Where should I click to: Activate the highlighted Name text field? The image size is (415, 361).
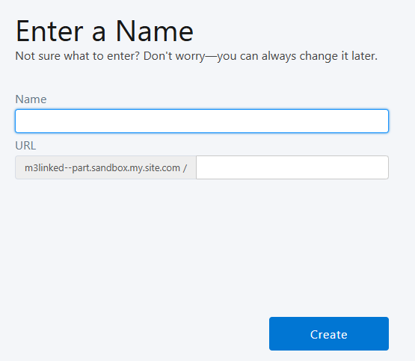coord(202,121)
